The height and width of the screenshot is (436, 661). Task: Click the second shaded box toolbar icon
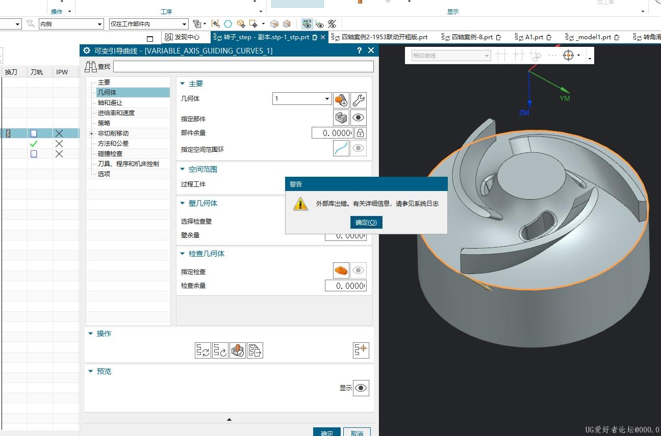click(287, 24)
